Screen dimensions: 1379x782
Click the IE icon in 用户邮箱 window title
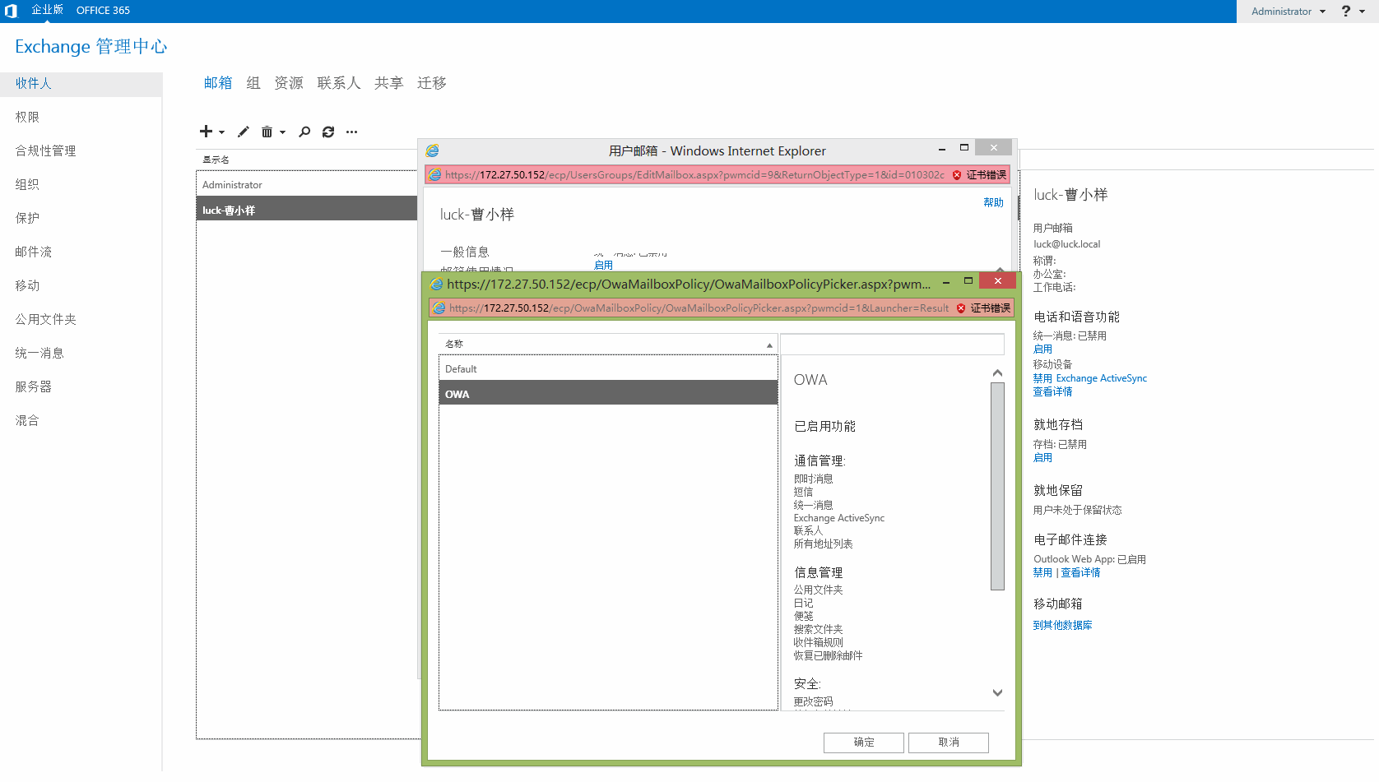433,150
